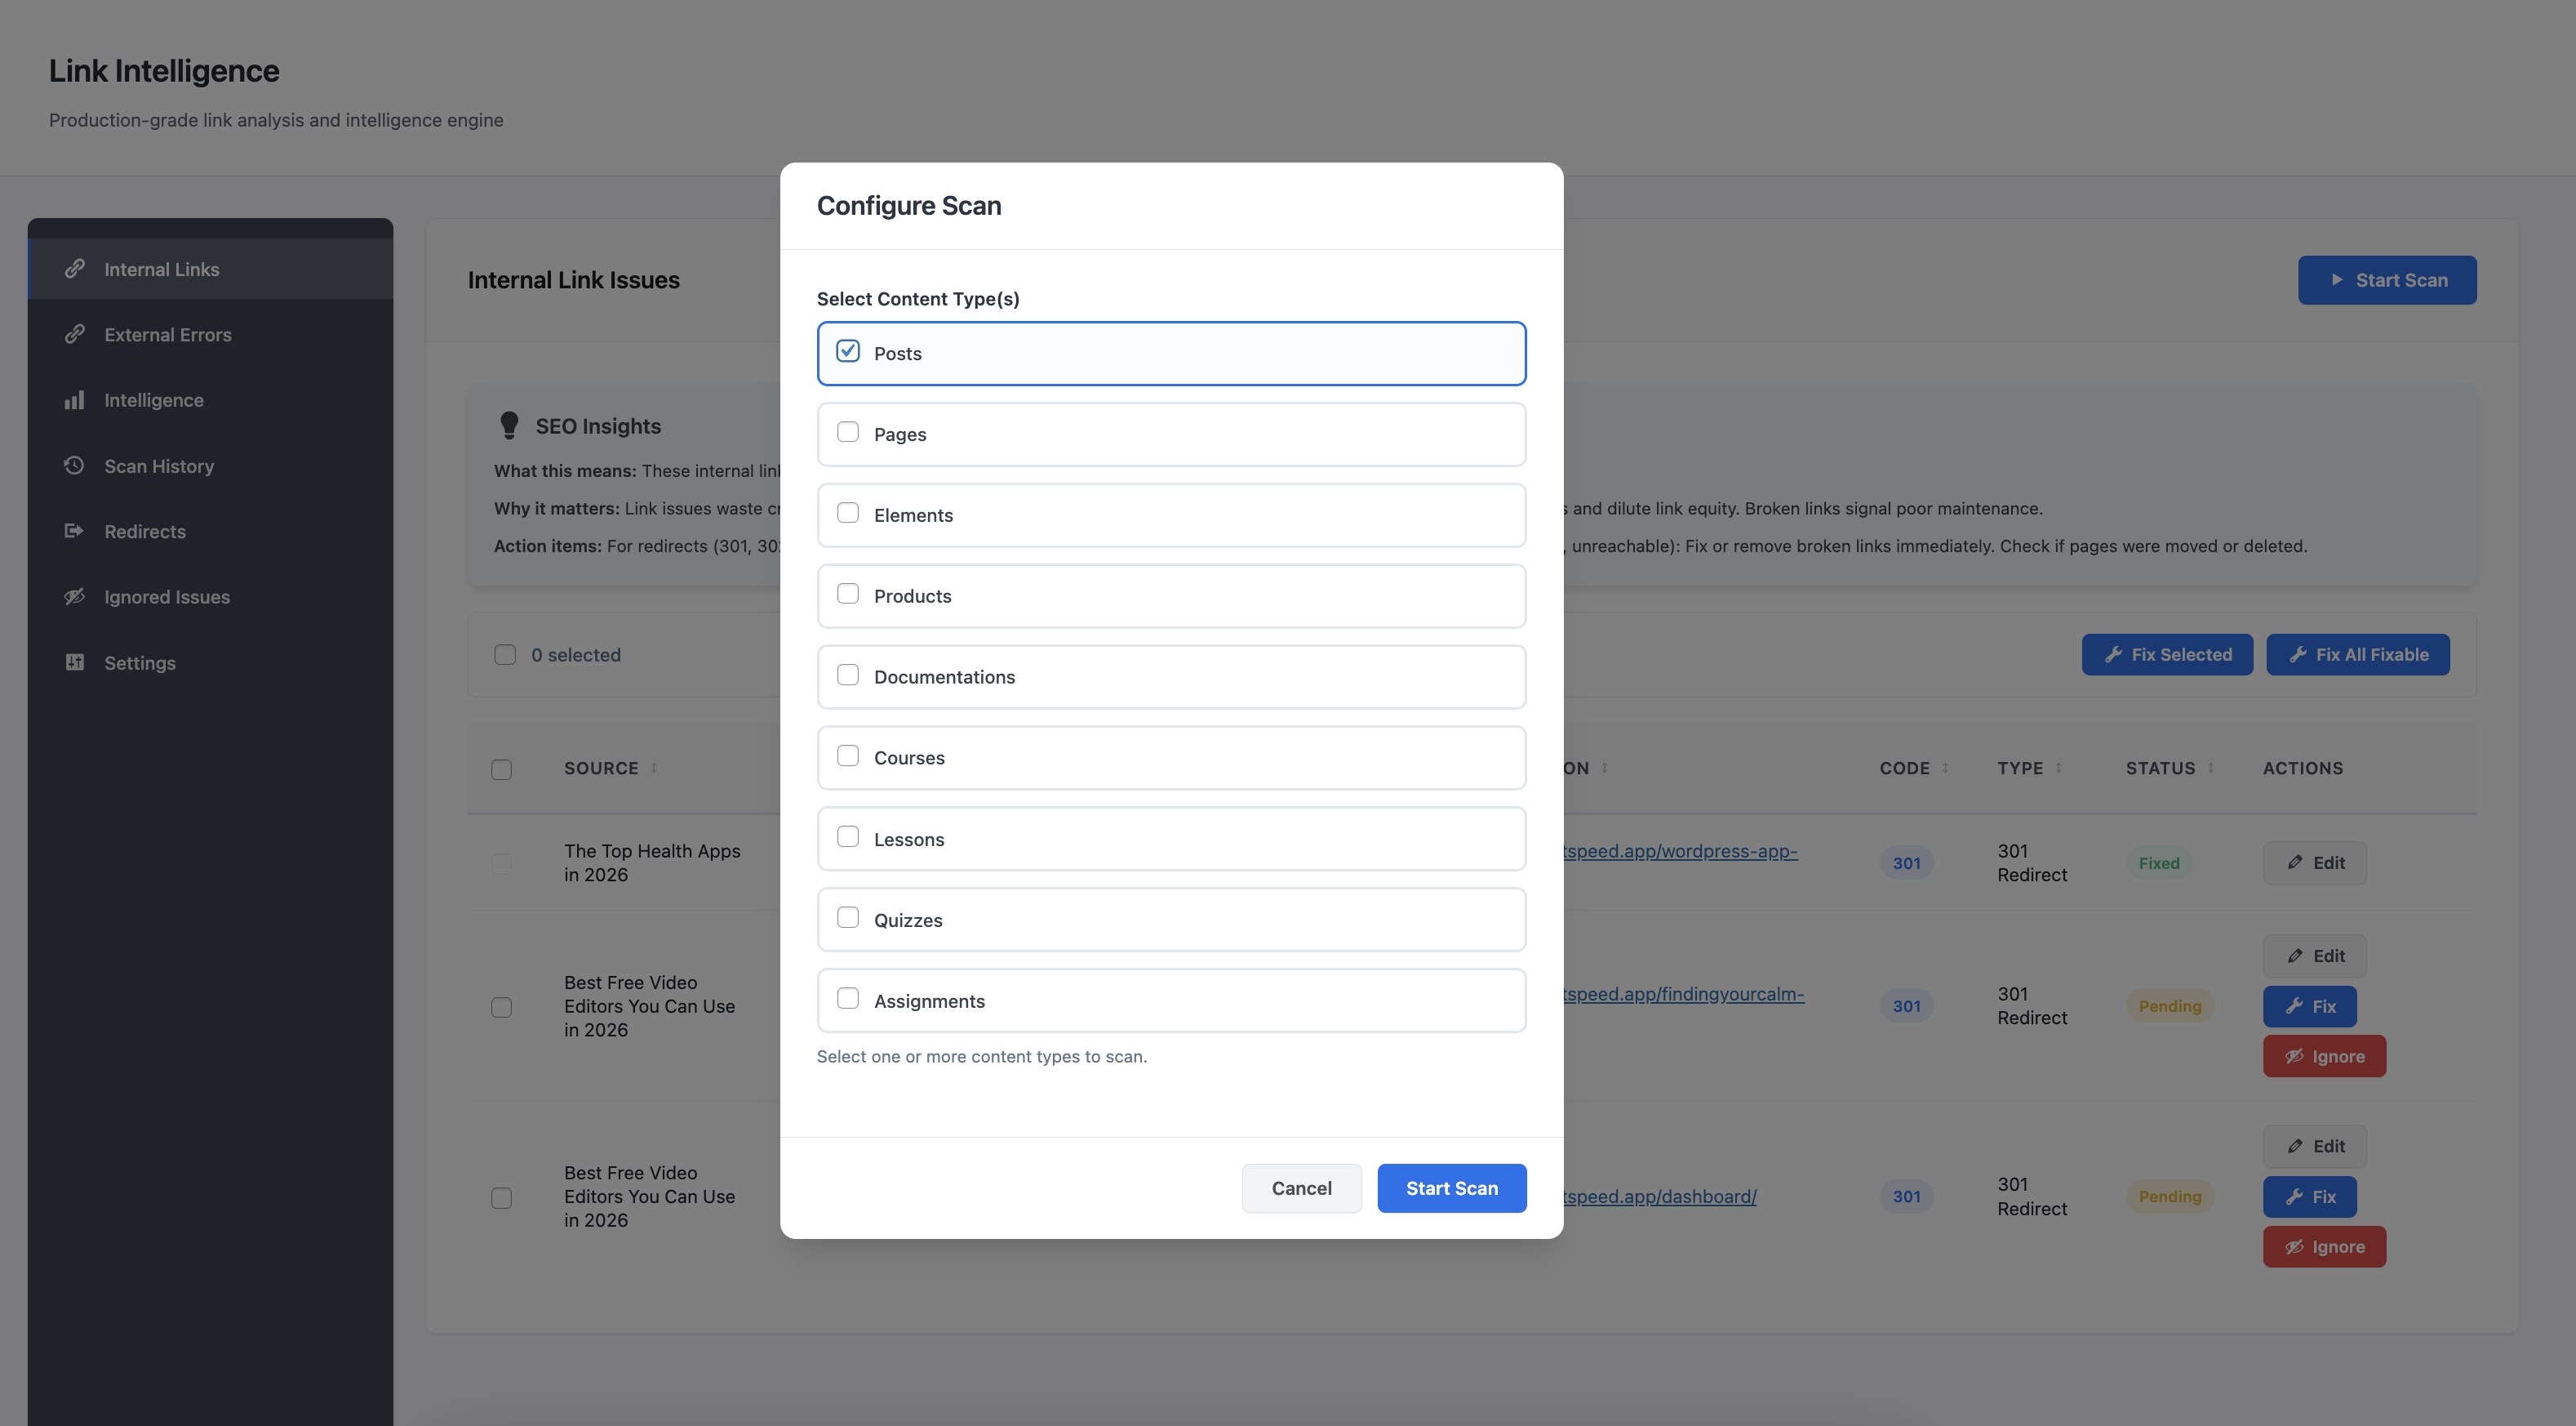Click the Redirects arrow icon
Viewport: 2576px width, 1426px height.
point(74,532)
